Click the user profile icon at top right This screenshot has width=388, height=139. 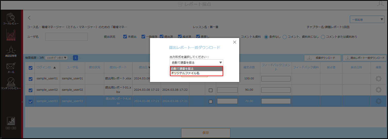380,4
